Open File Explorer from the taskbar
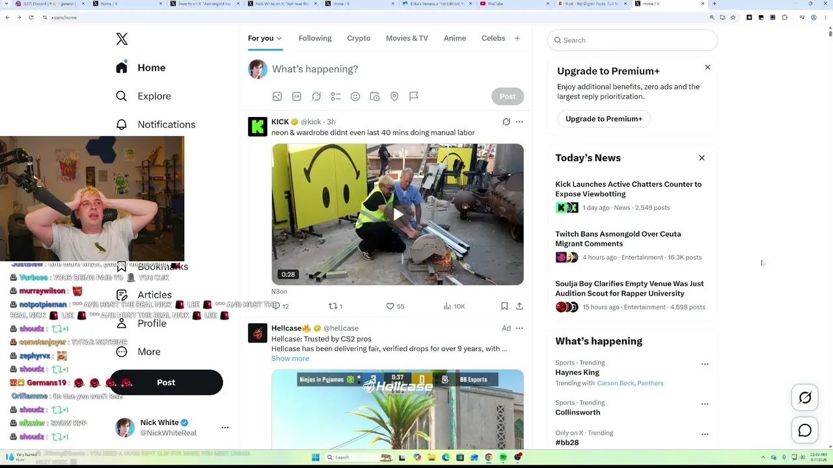The height and width of the screenshot is (468, 833). click(x=431, y=457)
